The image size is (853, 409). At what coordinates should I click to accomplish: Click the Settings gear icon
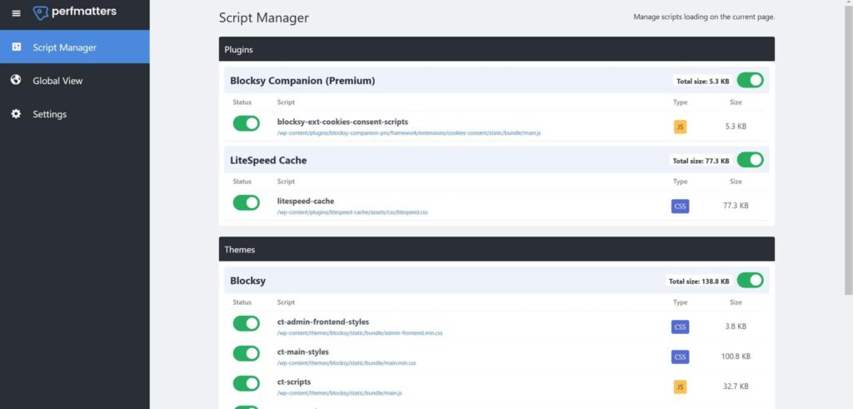click(16, 114)
